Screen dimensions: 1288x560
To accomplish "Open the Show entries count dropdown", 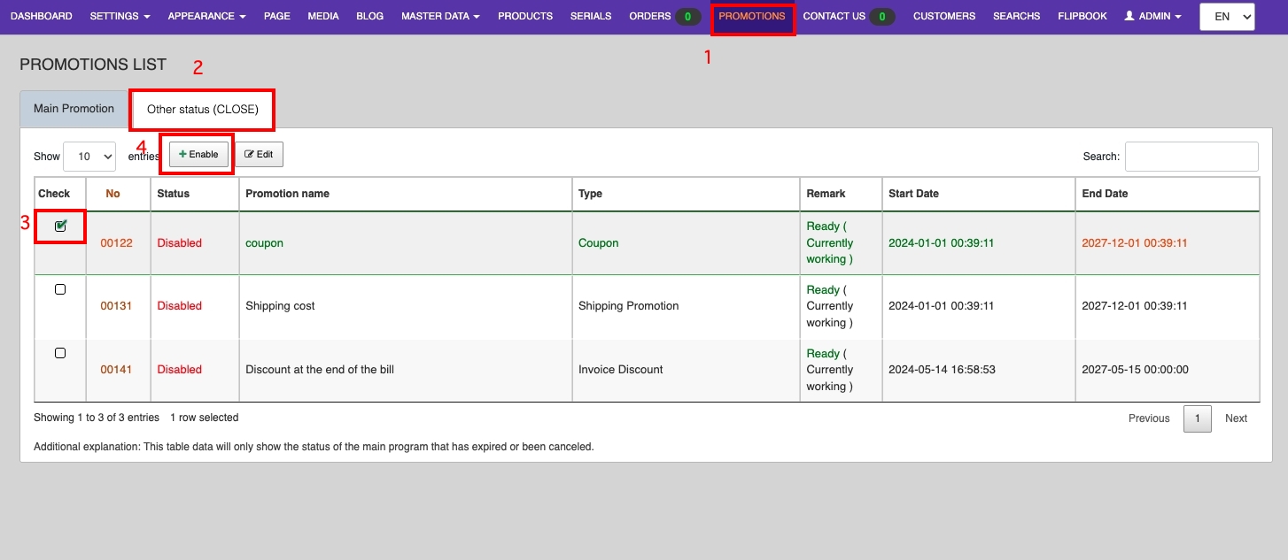I will pos(90,157).
